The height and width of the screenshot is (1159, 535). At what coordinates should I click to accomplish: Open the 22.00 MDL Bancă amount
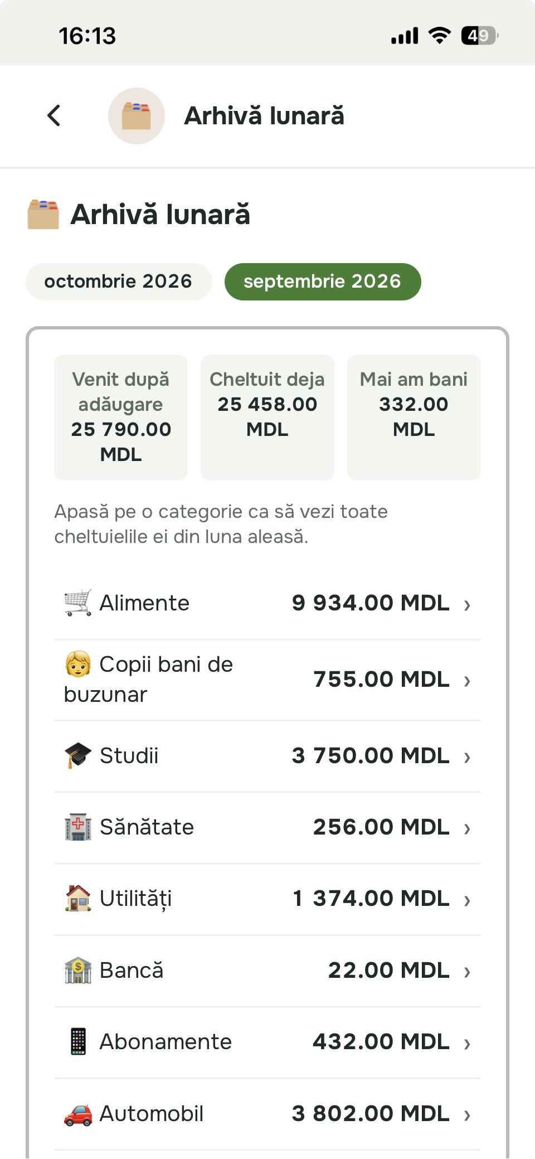pyautogui.click(x=389, y=970)
